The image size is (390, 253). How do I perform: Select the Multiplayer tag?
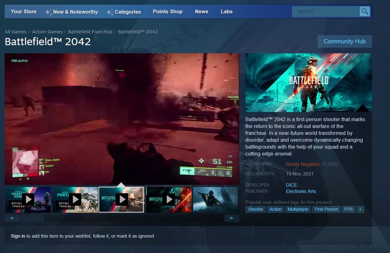(x=298, y=209)
